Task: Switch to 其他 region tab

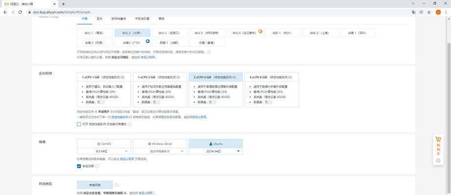Action: [161, 19]
